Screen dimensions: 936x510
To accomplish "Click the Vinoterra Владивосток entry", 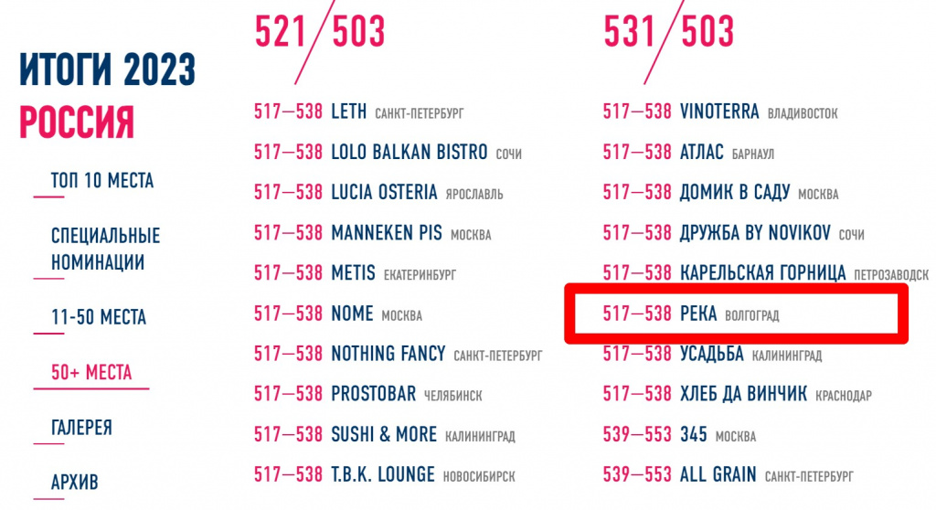I will tap(719, 112).
